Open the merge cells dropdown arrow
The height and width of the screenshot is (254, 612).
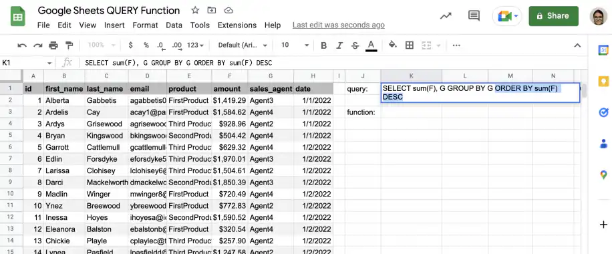point(438,45)
